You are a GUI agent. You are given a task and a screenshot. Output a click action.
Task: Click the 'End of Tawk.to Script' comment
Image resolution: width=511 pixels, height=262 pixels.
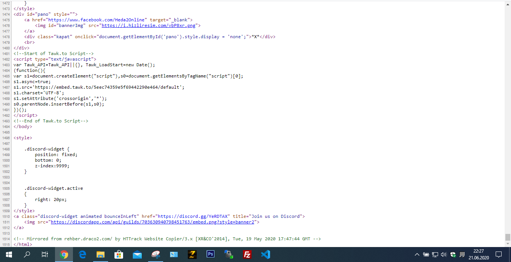51,121
